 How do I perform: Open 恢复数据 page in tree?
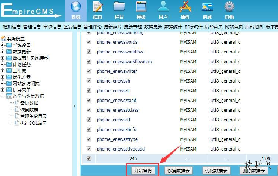[29, 110]
